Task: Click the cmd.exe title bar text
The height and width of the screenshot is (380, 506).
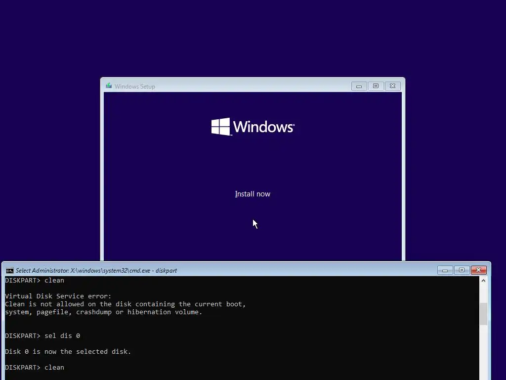Action: coord(96,271)
